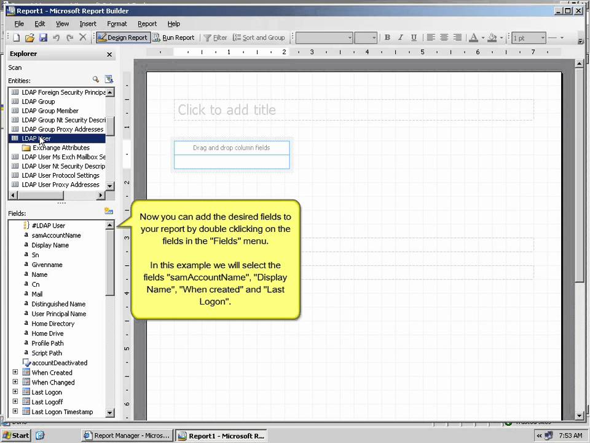Screen dimensions: 590x443
Task: Align text left
Action: coord(431,38)
